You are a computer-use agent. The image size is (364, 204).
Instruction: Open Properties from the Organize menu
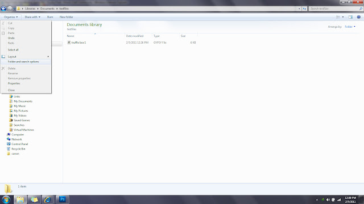26,83
